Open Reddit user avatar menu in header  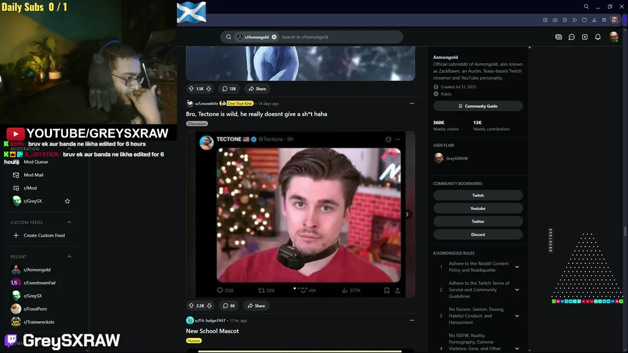tap(613, 37)
